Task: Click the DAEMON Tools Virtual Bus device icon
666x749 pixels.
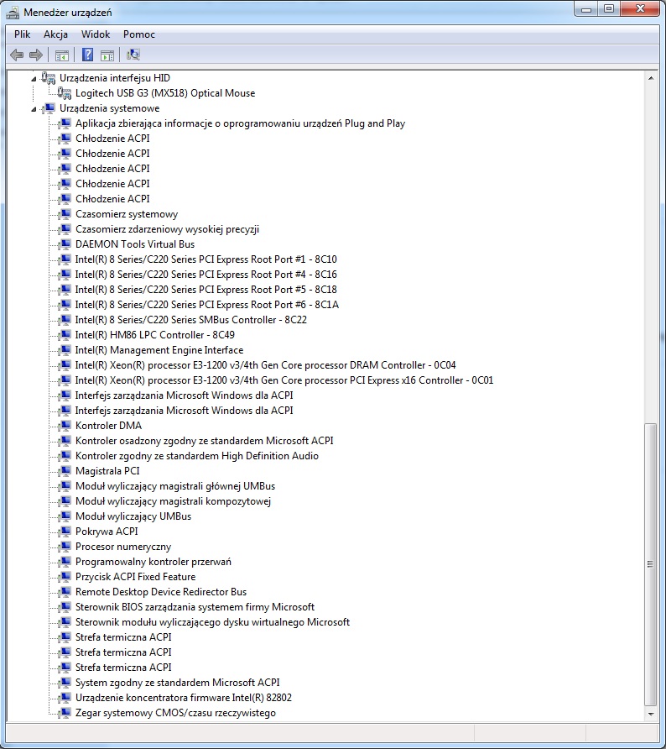Action: click(65, 244)
